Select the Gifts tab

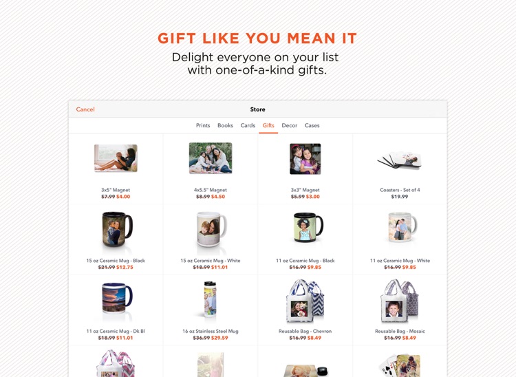268,125
